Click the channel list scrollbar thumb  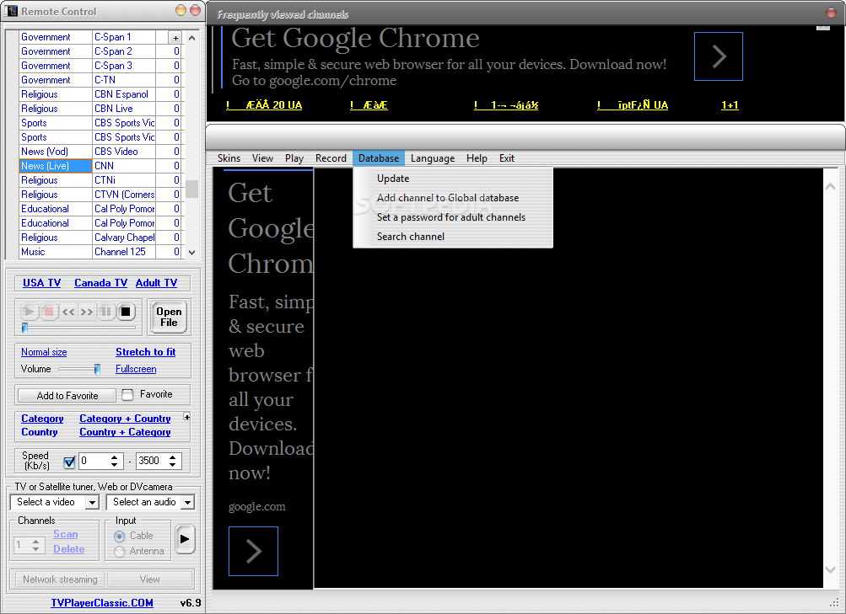coord(191,189)
